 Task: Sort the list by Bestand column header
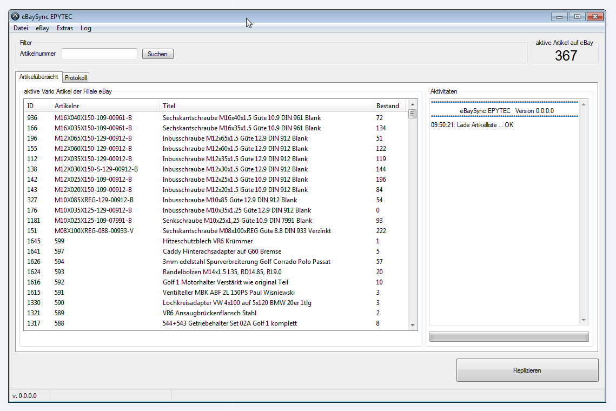pos(387,106)
